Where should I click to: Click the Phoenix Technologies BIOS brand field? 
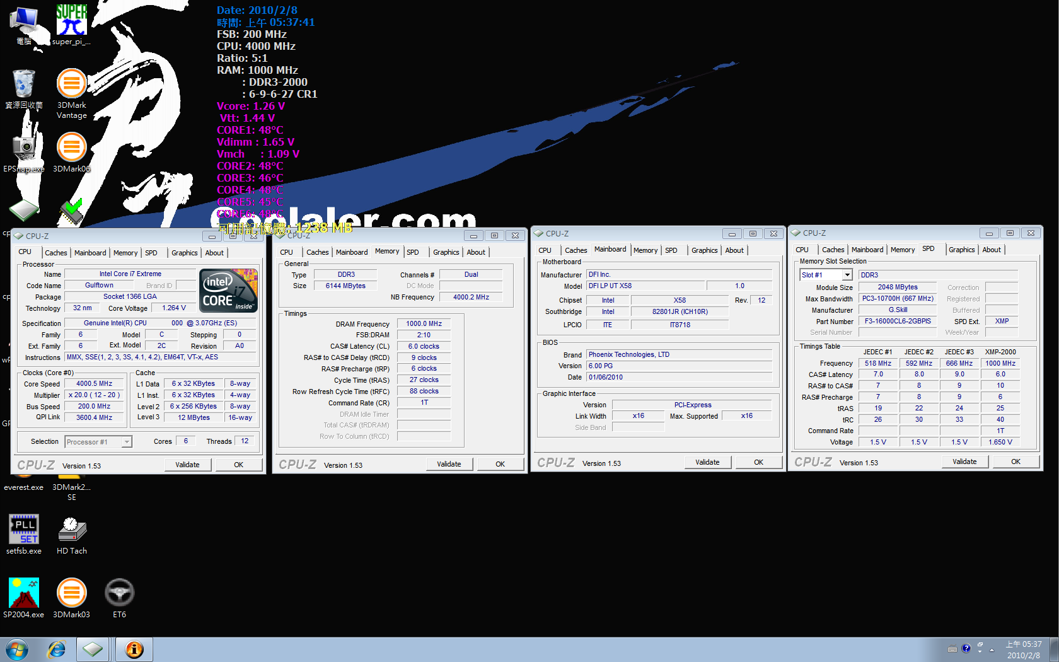(679, 354)
